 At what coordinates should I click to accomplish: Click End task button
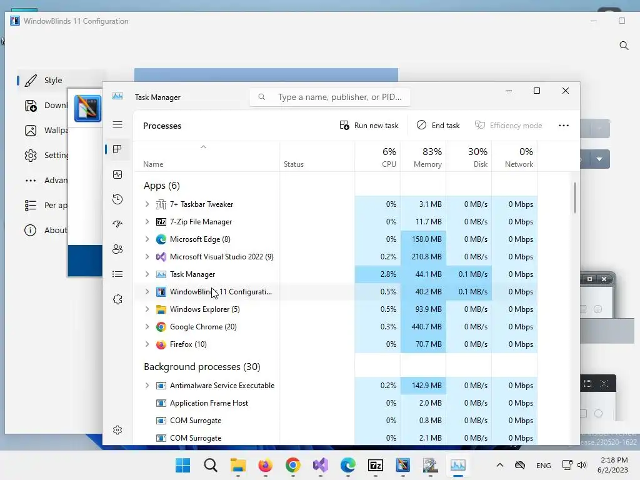coord(438,125)
